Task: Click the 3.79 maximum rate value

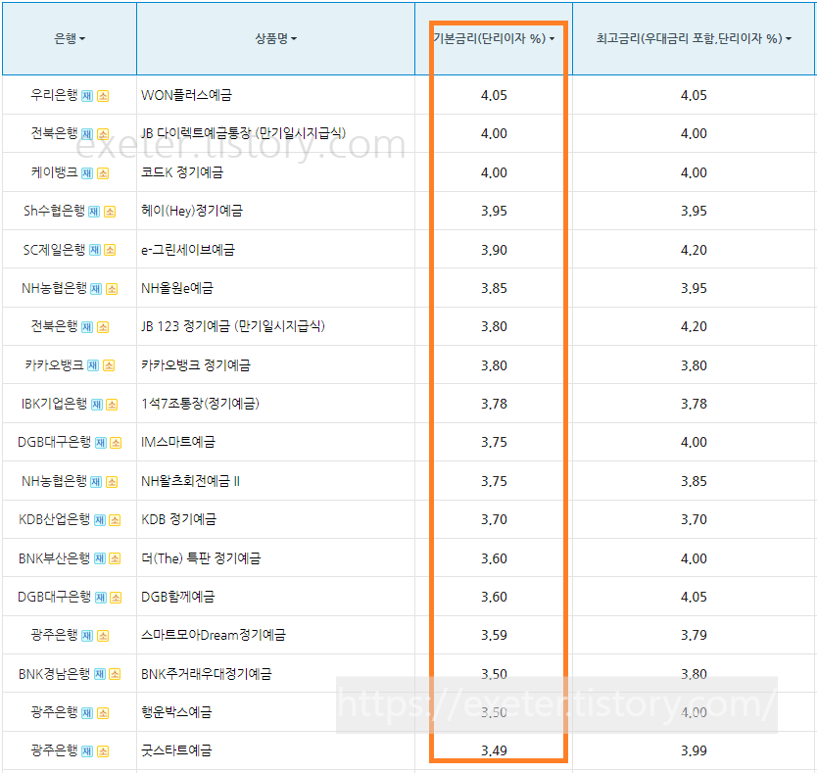Action: pos(694,636)
